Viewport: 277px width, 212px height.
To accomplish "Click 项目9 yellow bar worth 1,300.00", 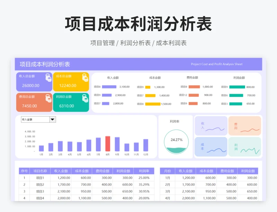I will [x=148, y=87].
